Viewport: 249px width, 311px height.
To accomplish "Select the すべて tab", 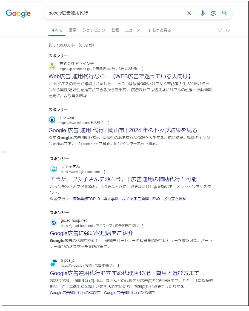I will pos(57,30).
